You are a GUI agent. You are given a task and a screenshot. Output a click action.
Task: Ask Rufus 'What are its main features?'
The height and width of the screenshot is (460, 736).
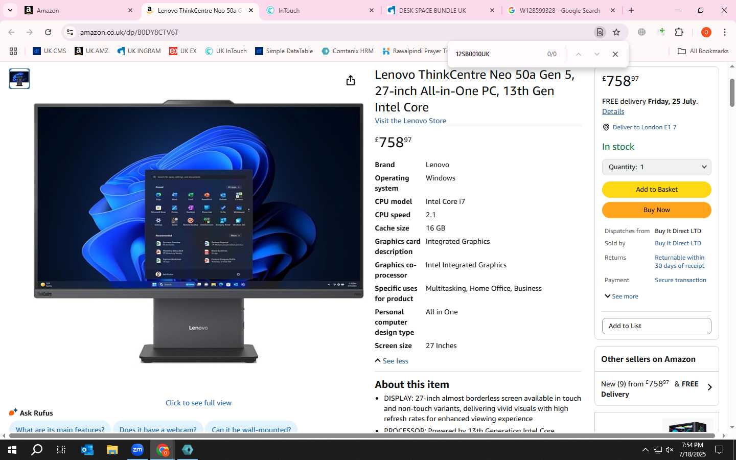[60, 428]
